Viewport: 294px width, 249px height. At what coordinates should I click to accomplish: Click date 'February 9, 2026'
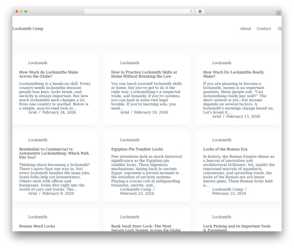[58, 194]
